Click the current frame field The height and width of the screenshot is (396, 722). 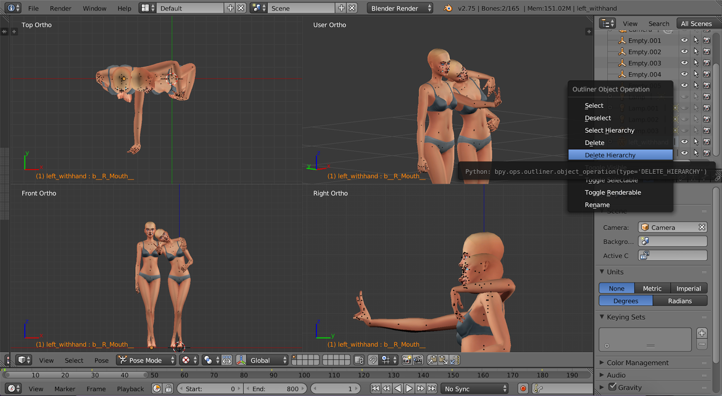pos(335,388)
